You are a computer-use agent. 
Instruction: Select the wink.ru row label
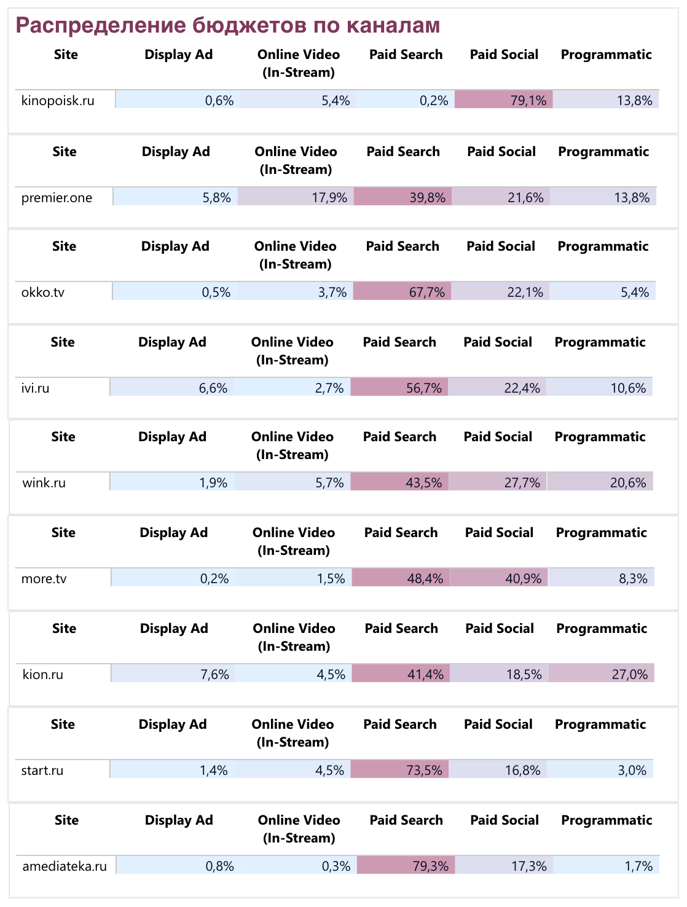(x=44, y=482)
